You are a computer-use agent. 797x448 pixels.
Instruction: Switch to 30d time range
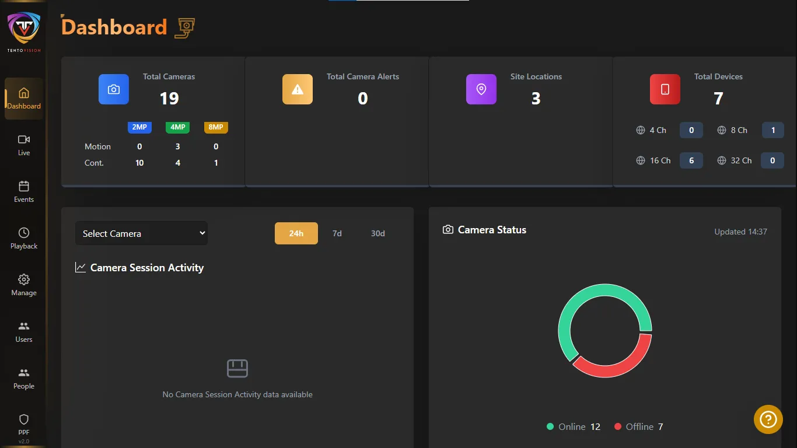pyautogui.click(x=378, y=233)
